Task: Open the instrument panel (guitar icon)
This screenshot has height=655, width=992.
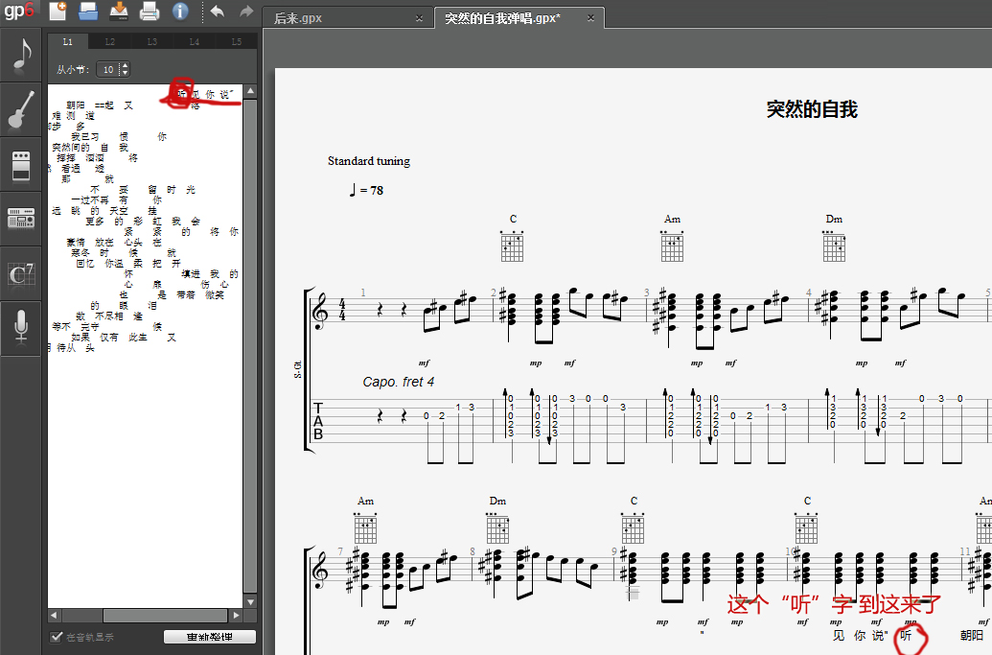Action: pyautogui.click(x=20, y=109)
